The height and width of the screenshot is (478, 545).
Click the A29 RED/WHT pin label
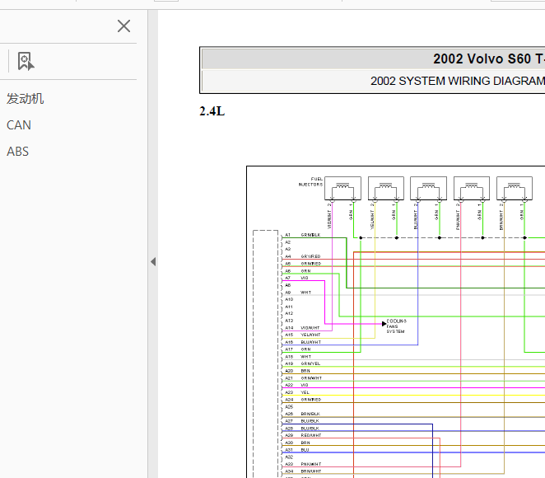pyautogui.click(x=303, y=435)
